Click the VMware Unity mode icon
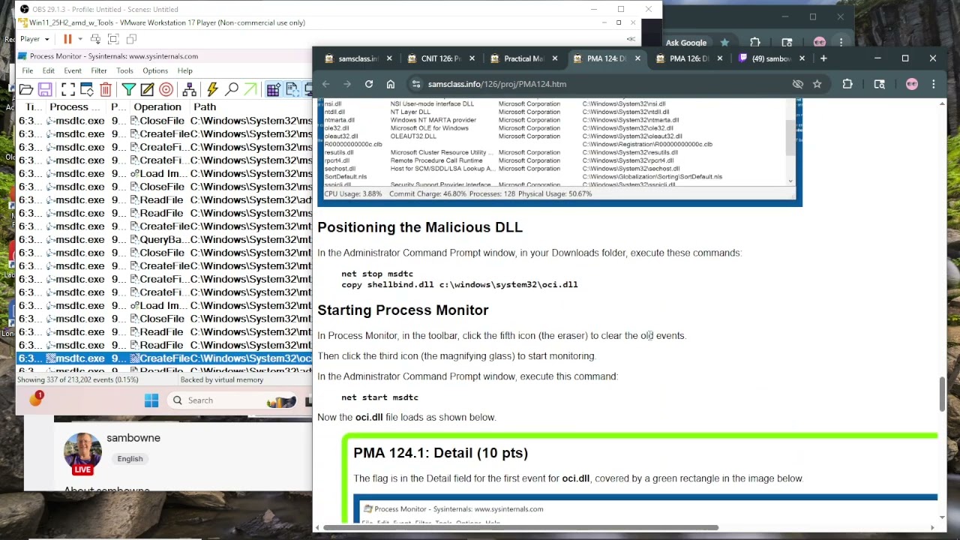 pyautogui.click(x=131, y=39)
